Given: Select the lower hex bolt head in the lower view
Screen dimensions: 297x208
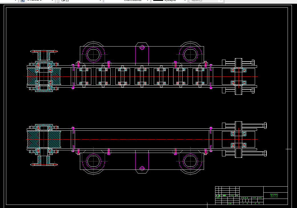Looking at the screenshot, I should click(x=265, y=153).
